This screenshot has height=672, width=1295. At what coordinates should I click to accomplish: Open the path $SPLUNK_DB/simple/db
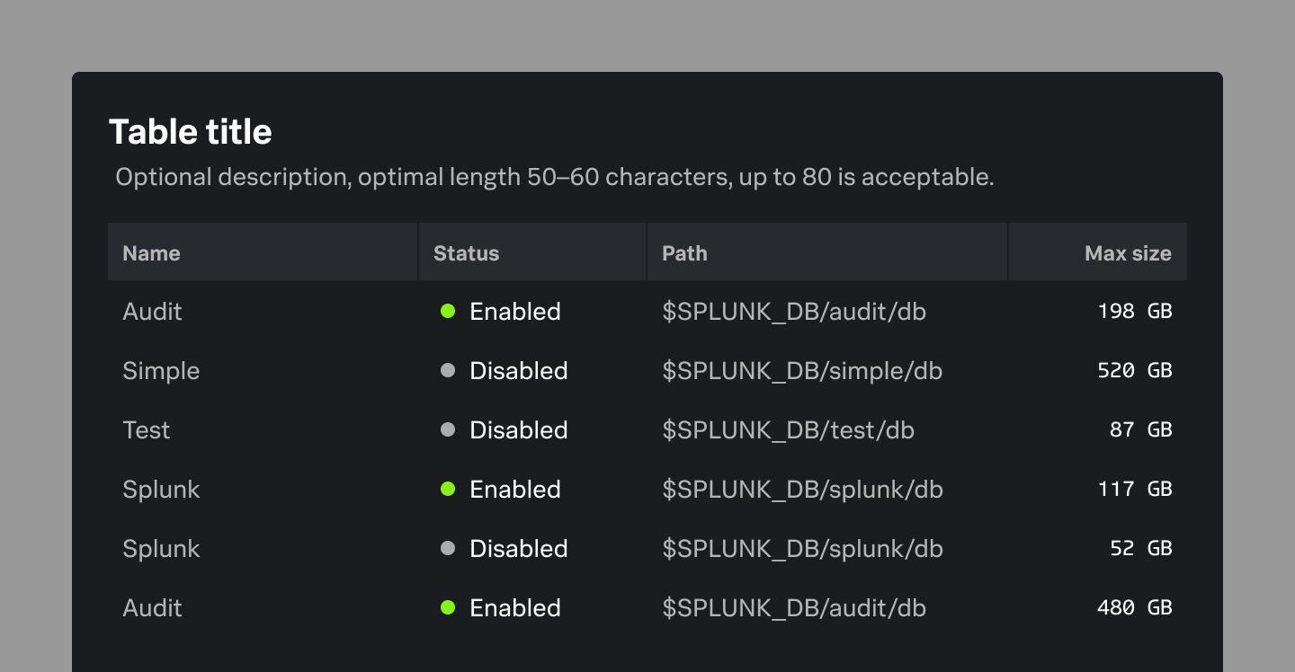(801, 370)
